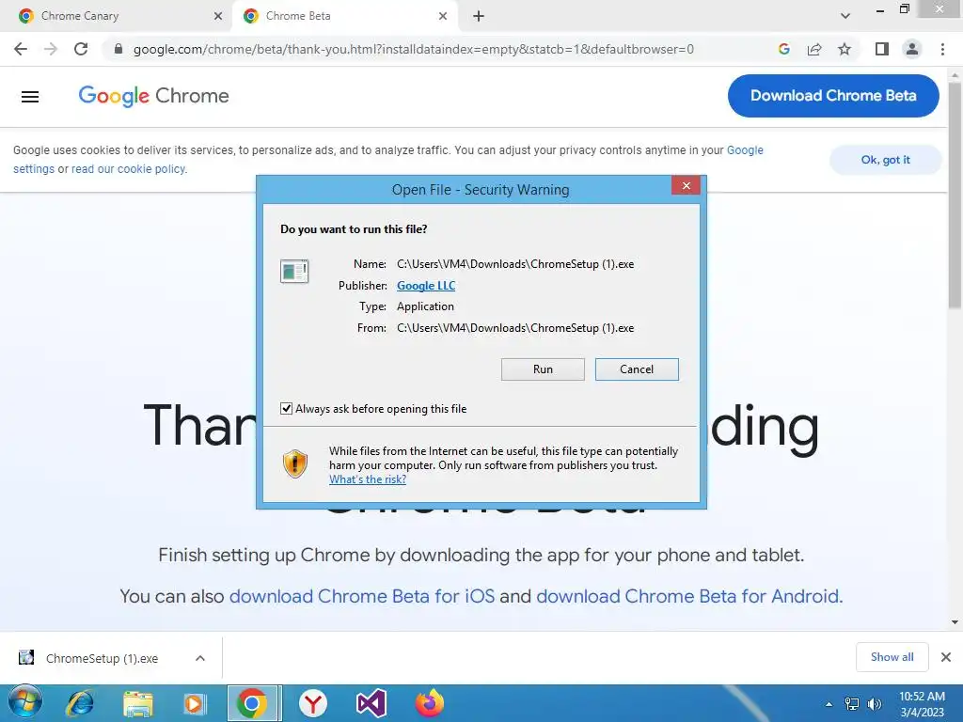The width and height of the screenshot is (963, 722).
Task: Launch Firefox from taskbar
Action: [x=429, y=703]
